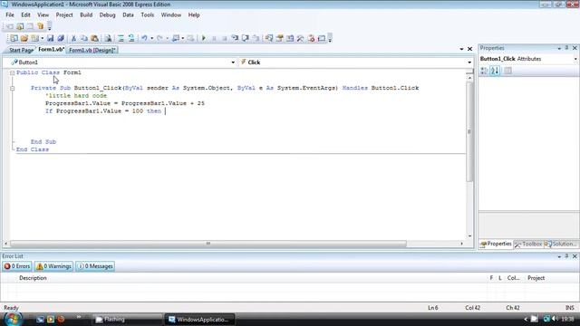Toggle Categorized view in Properties panel
The height and width of the screenshot is (326, 580).
484,71
